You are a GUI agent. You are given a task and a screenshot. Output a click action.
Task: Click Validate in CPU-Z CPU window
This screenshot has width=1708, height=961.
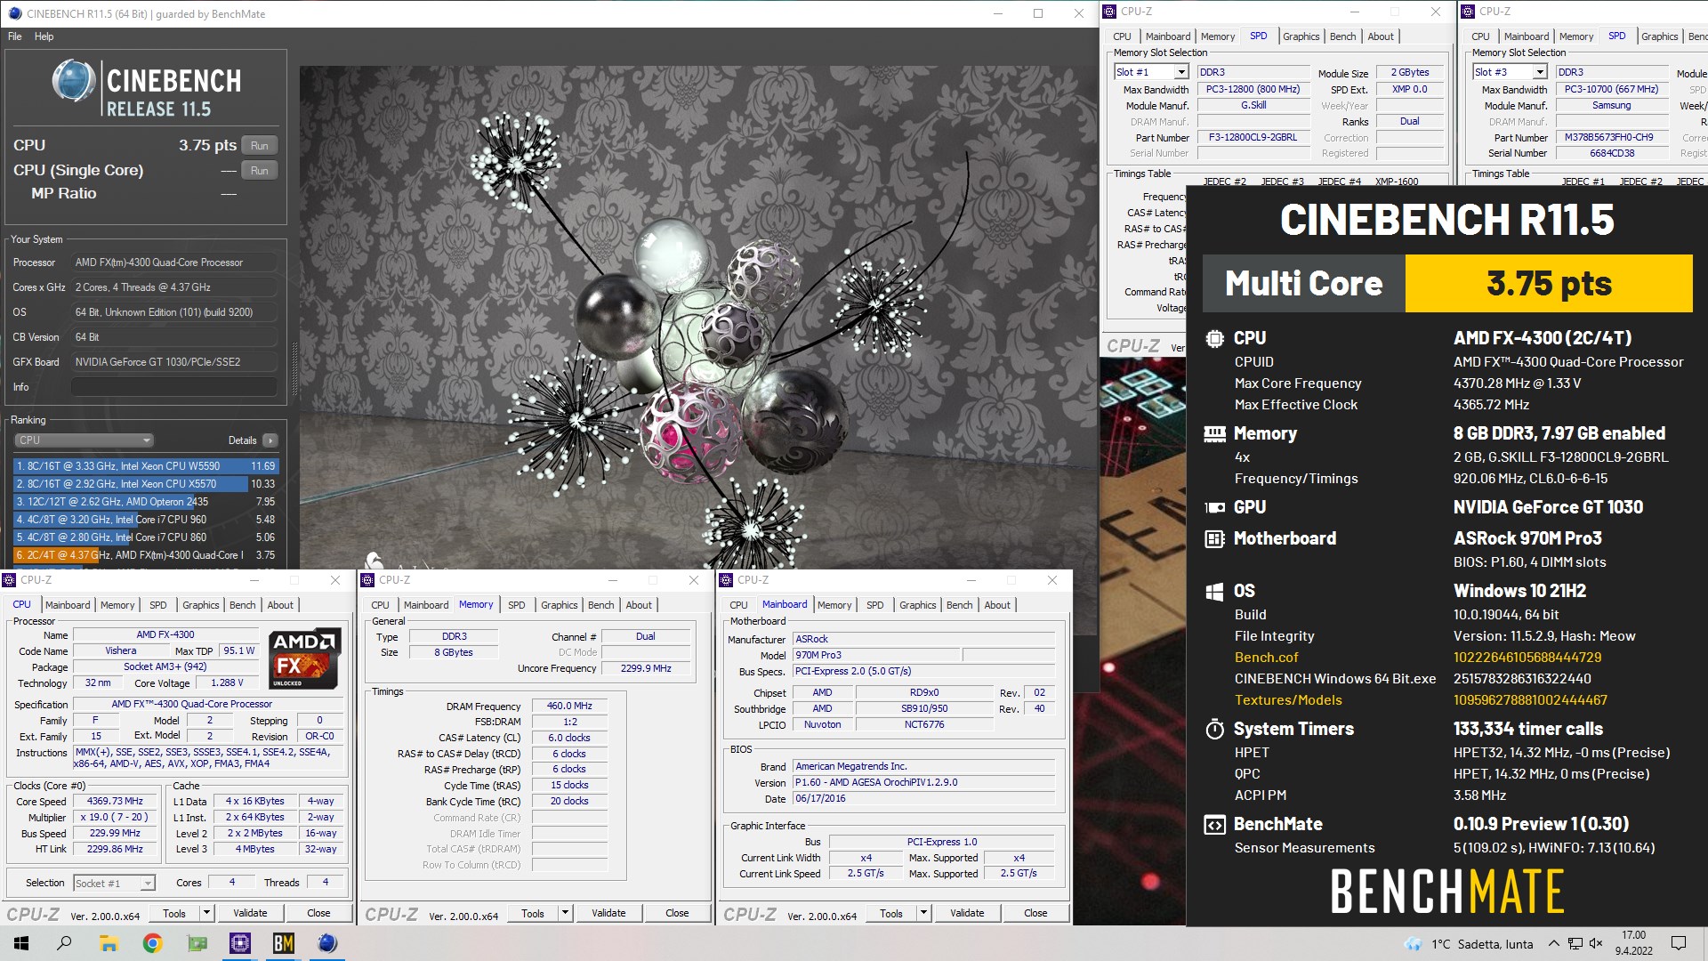(250, 913)
